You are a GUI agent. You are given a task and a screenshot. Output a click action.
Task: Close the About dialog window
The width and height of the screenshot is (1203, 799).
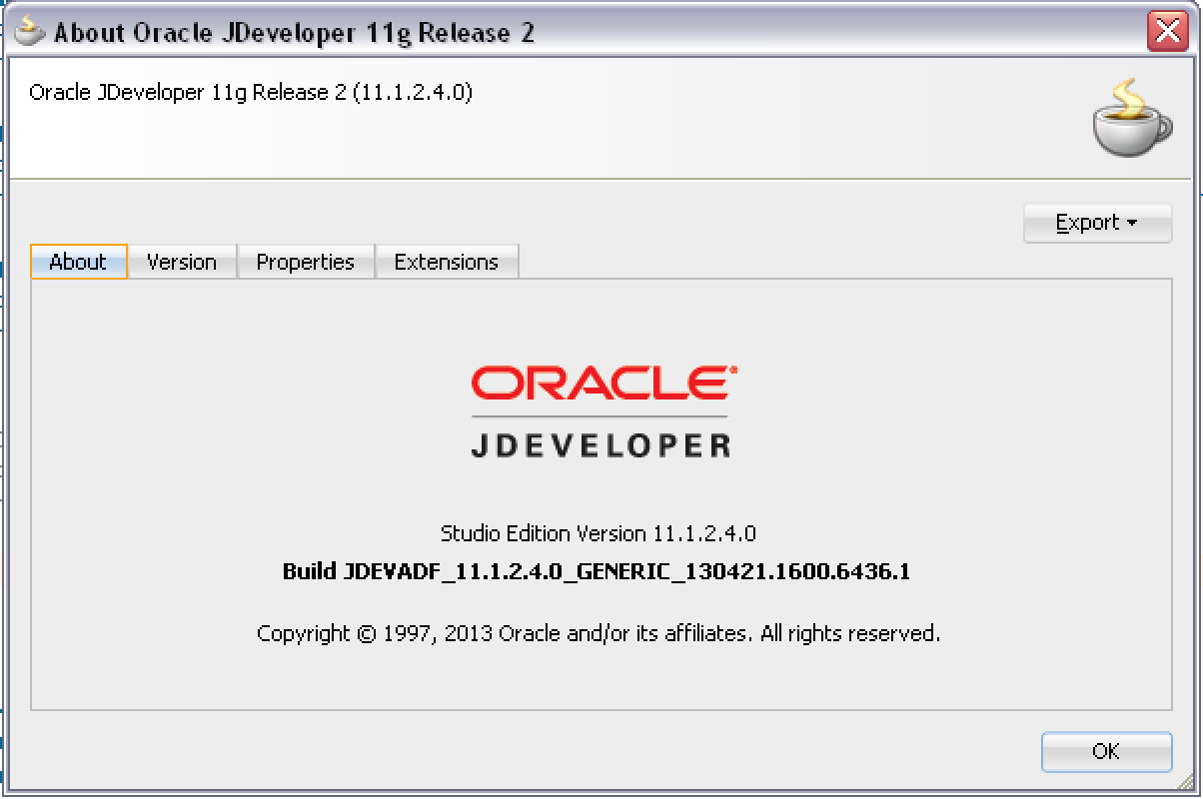click(x=1167, y=32)
